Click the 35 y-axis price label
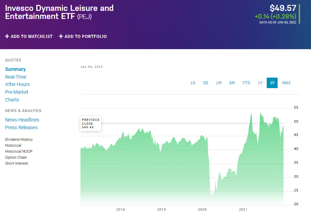Viewport: 311px width, 224px height. [296, 163]
